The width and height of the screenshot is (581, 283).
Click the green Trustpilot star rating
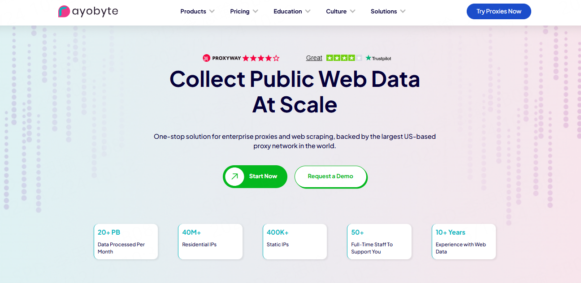pos(344,58)
